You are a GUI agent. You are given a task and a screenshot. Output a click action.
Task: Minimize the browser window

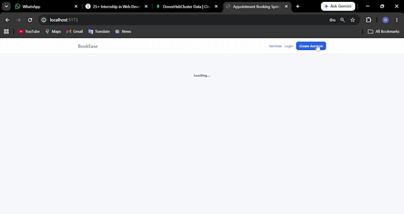tap(368, 6)
